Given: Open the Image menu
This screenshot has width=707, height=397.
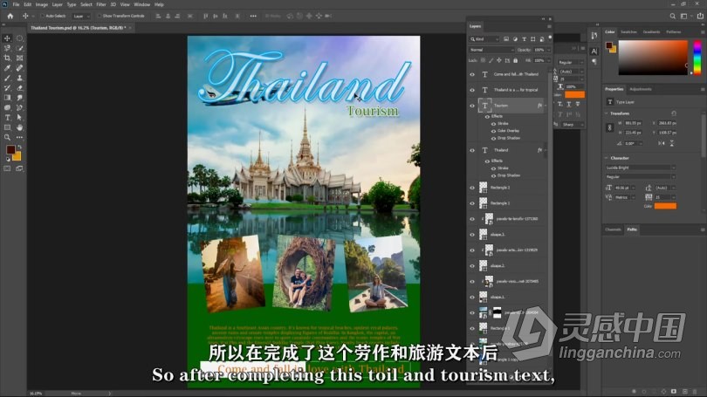Looking at the screenshot, I should tap(42, 4).
